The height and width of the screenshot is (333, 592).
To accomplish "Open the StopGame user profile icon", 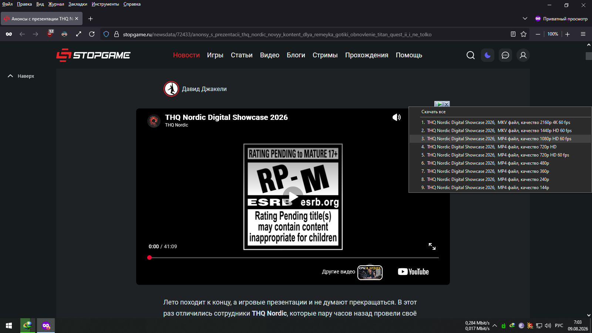I will click(523, 55).
